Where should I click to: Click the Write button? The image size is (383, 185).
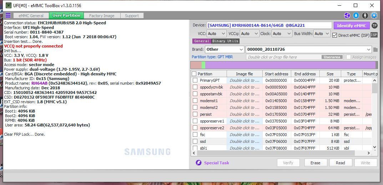(x=366, y=163)
